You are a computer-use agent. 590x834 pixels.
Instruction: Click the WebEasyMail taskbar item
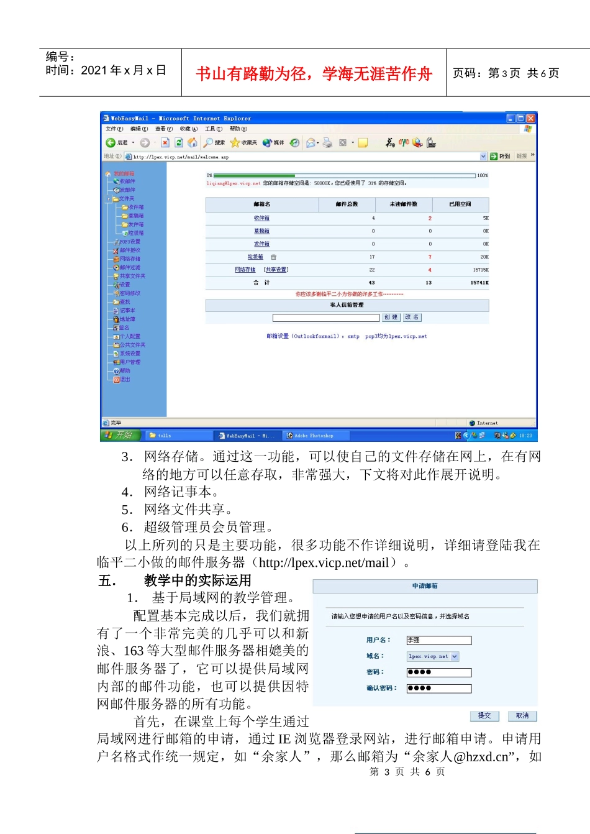coord(248,436)
